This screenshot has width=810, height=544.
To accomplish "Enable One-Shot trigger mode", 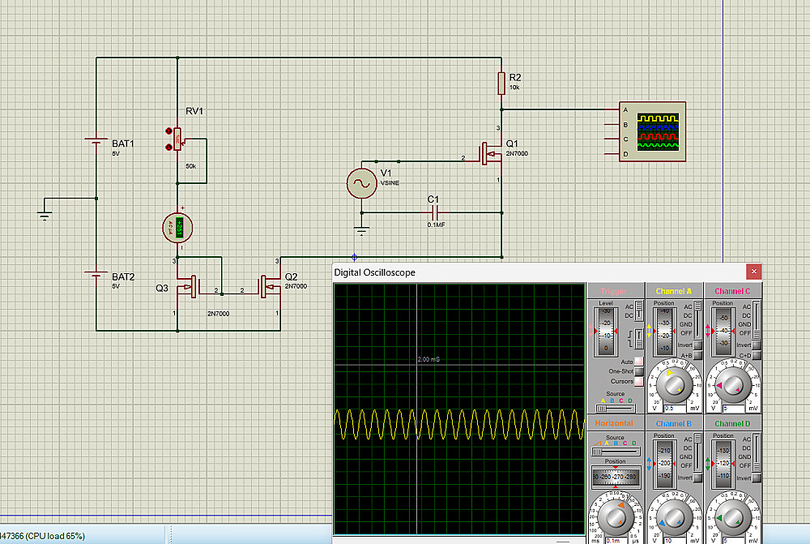I will click(x=639, y=371).
